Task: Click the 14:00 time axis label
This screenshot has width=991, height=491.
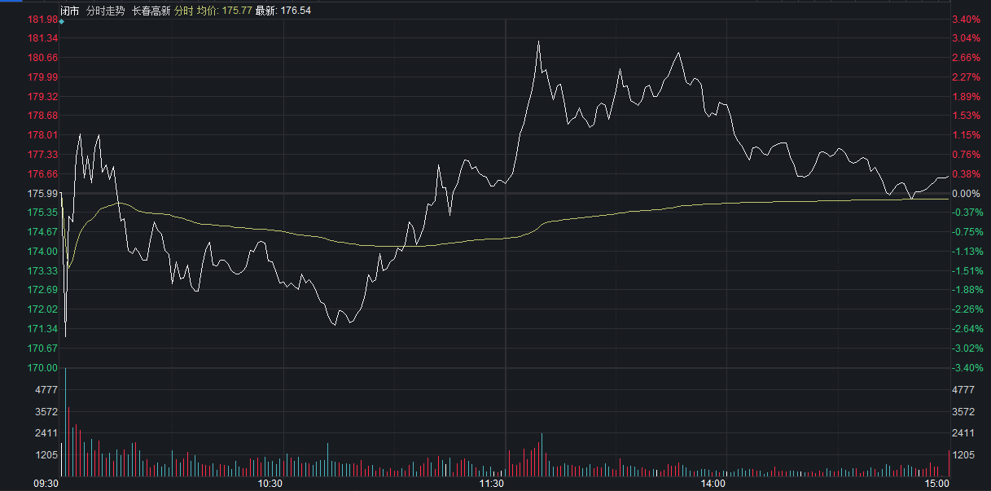Action: [713, 484]
